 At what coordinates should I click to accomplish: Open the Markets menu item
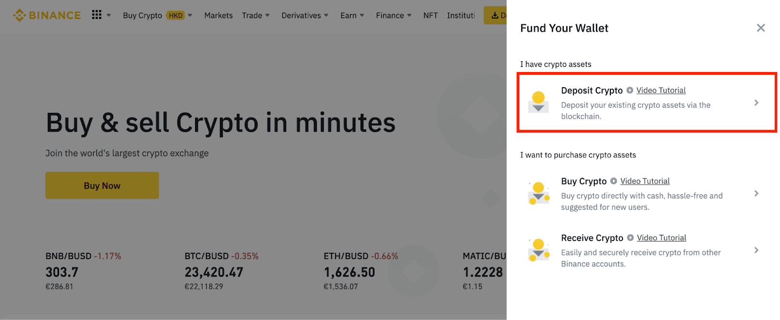[218, 16]
